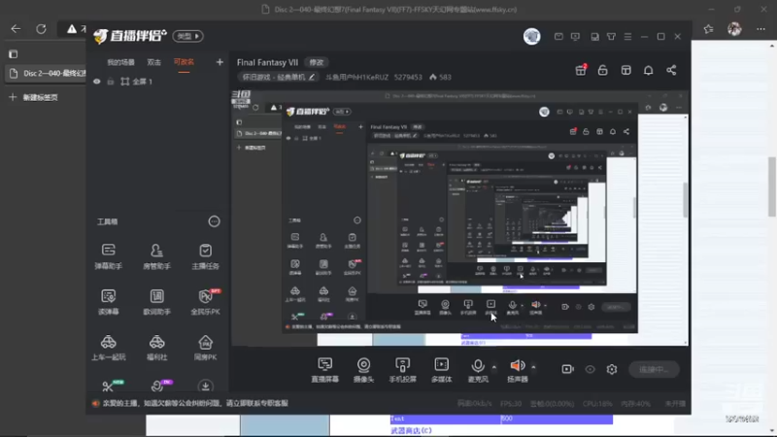
Task: Click the browser page vertical scrollbar
Action: [x=772, y=186]
